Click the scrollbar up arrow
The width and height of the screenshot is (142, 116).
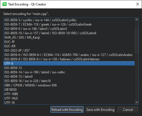tap(137, 20)
